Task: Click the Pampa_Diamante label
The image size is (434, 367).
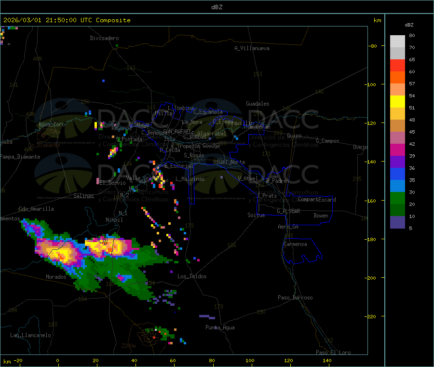Action: [20, 157]
